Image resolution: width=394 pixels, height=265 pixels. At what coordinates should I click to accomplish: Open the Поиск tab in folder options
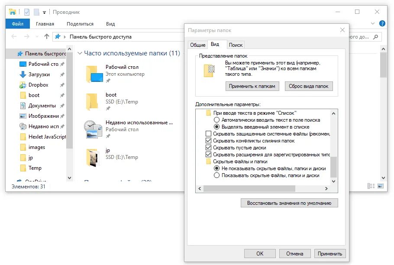pos(236,45)
